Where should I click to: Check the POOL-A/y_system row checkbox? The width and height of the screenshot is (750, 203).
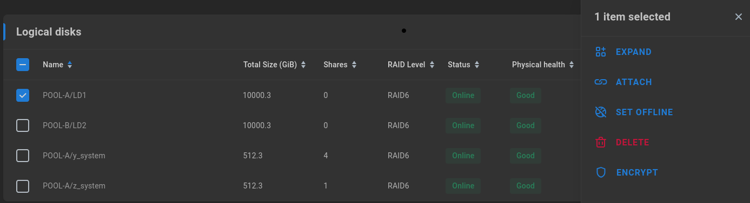coord(23,156)
